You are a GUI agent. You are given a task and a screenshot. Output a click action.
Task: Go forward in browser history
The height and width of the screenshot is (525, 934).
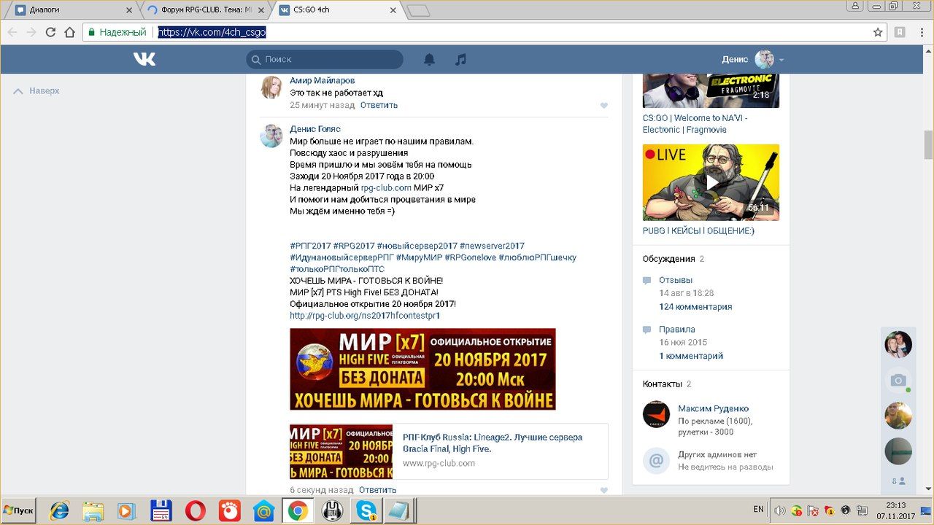pyautogui.click(x=31, y=32)
